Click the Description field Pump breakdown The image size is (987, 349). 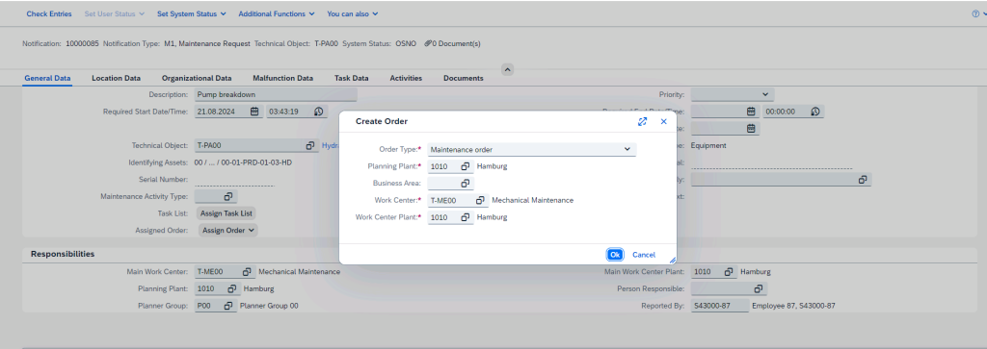coord(276,94)
